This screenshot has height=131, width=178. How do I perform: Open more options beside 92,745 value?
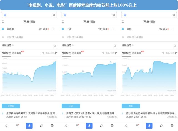click(173, 29)
